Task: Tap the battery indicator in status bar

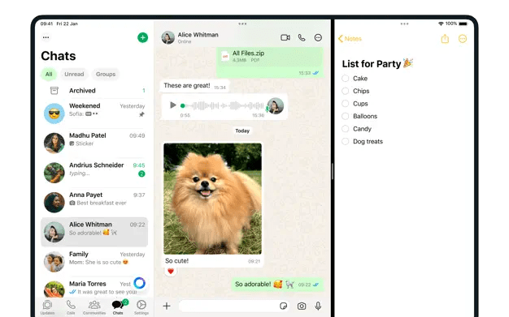Action: point(463,24)
